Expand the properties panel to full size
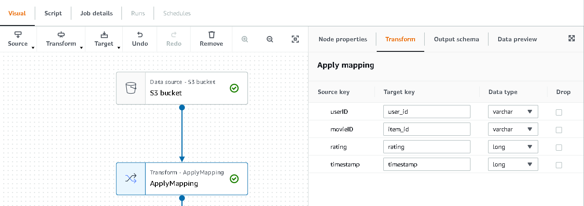The height and width of the screenshot is (206, 584). pyautogui.click(x=572, y=38)
